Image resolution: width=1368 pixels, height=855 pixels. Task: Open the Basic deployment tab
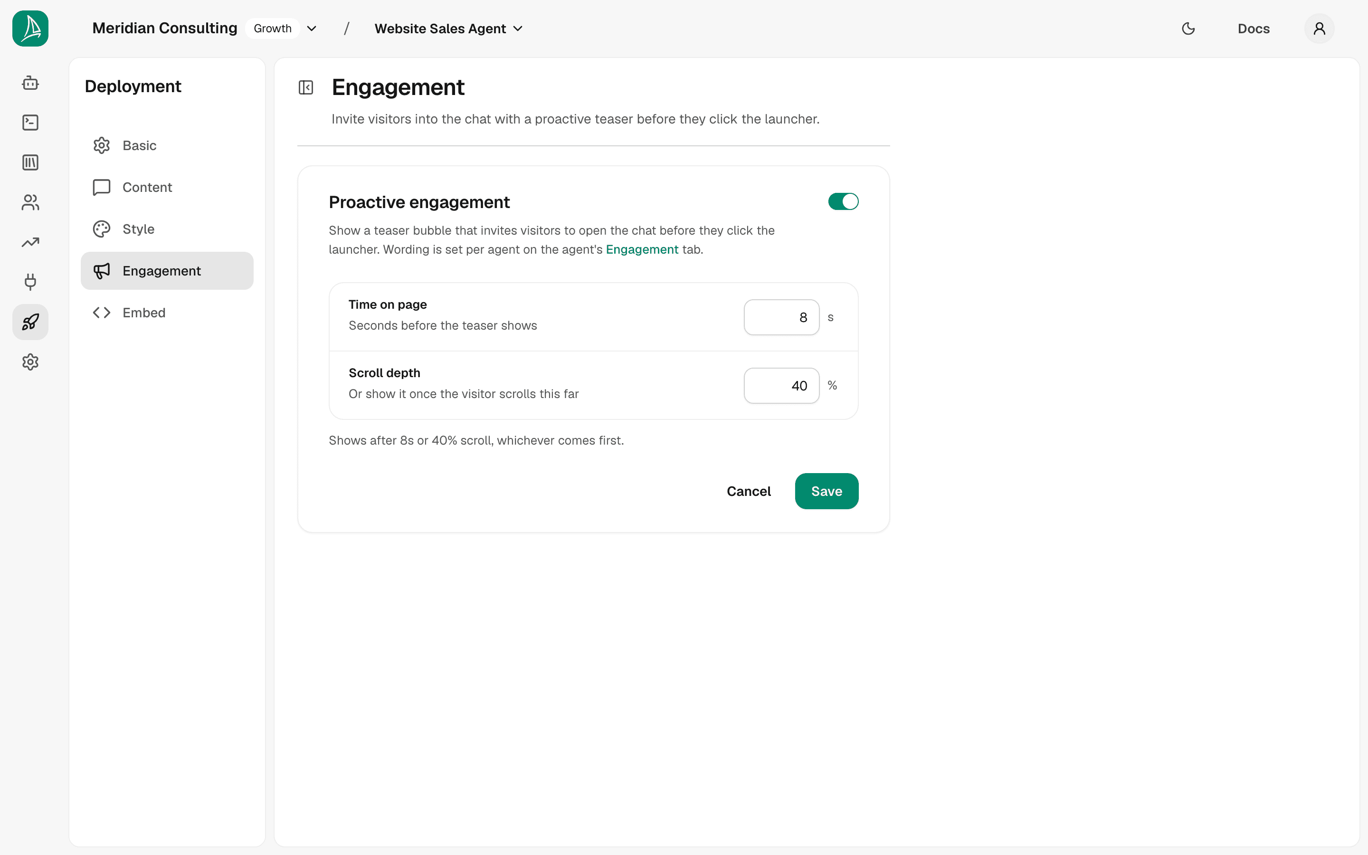point(167,145)
